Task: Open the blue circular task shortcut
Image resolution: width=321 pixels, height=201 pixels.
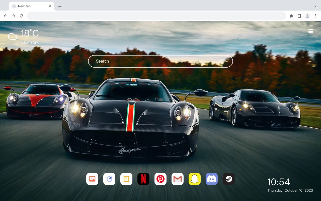Action: (x=109, y=179)
